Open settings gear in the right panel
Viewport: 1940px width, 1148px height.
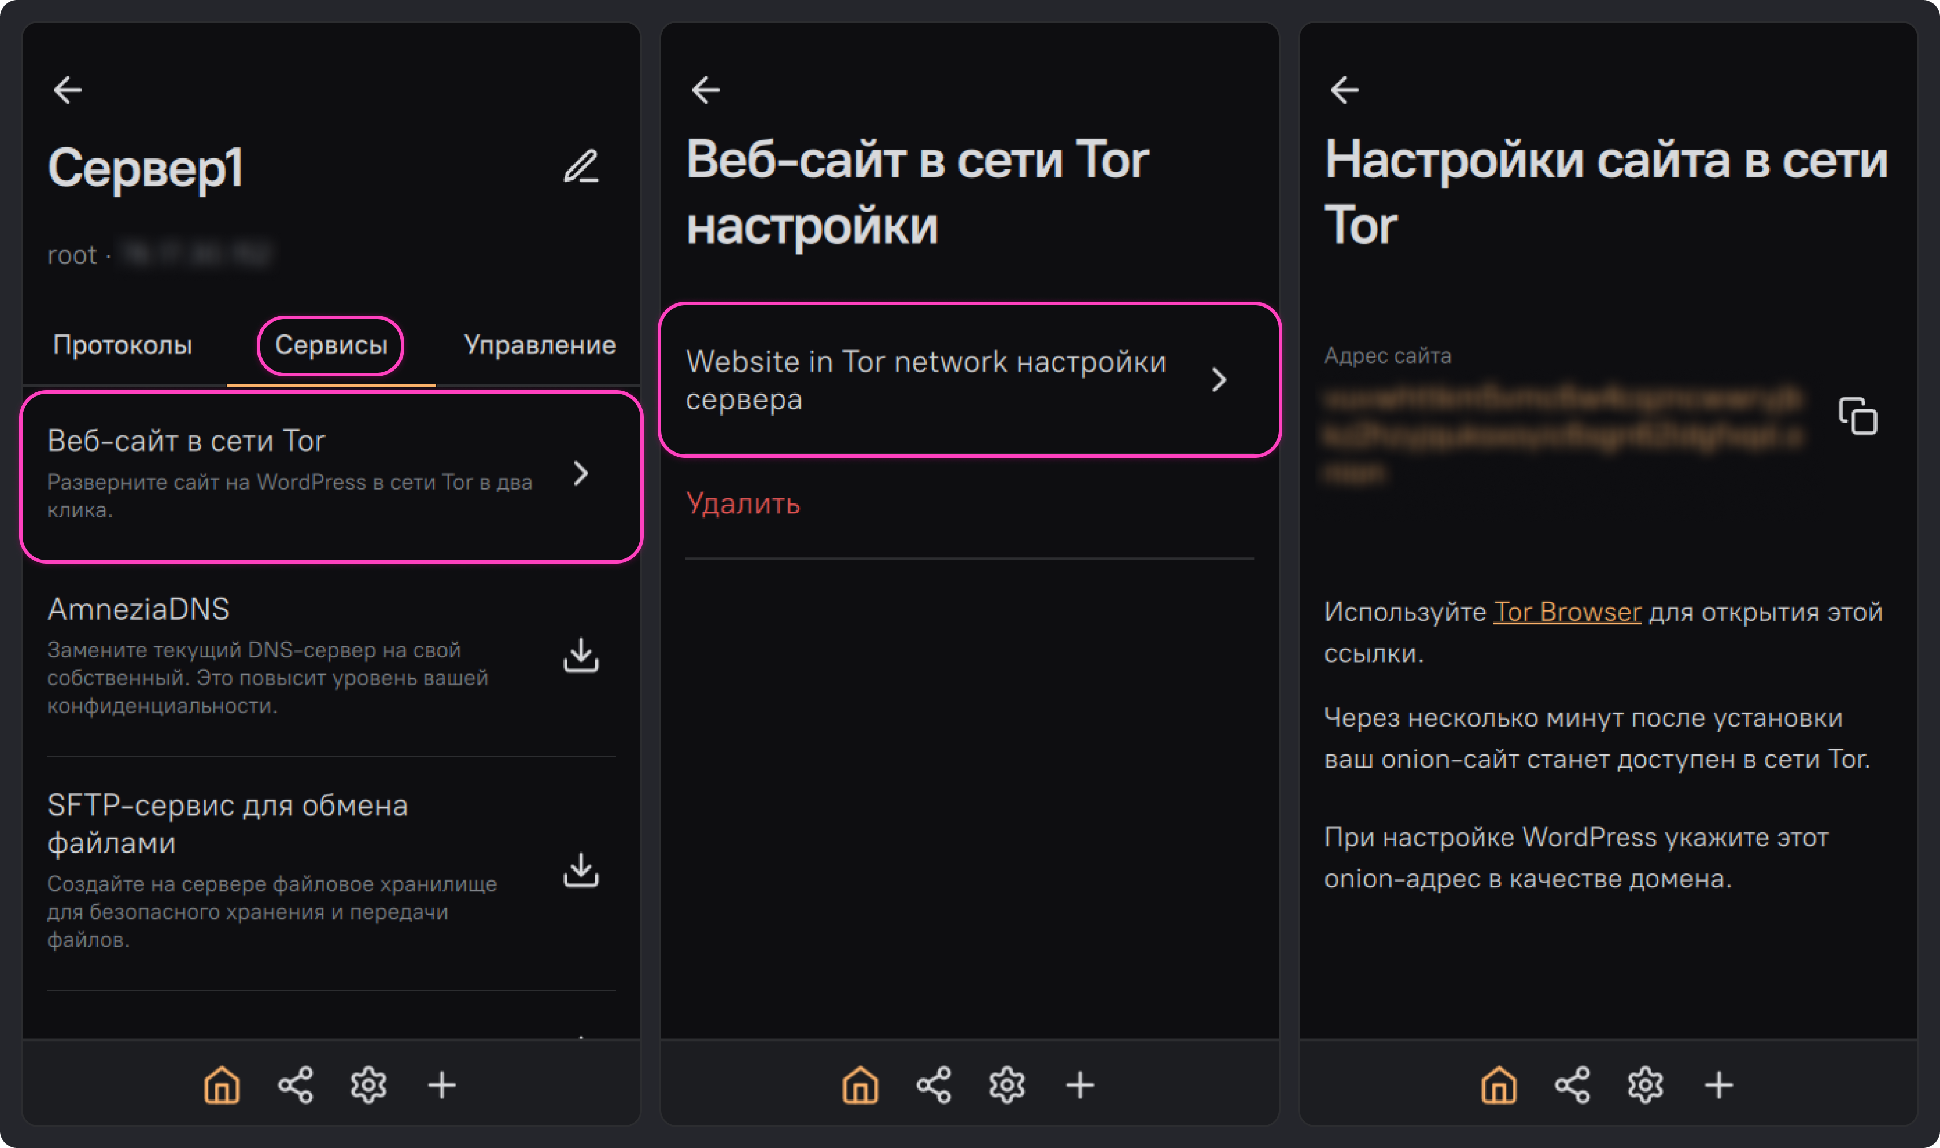coord(1645,1084)
